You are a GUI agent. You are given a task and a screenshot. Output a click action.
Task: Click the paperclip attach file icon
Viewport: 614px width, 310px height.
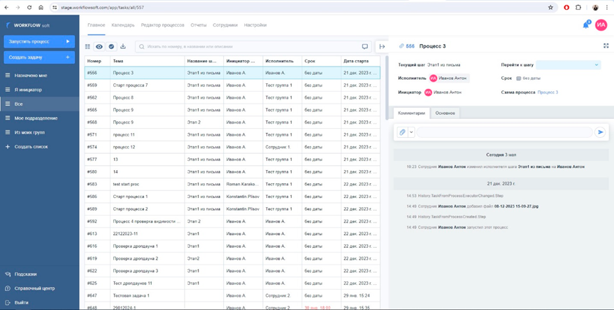(402, 132)
